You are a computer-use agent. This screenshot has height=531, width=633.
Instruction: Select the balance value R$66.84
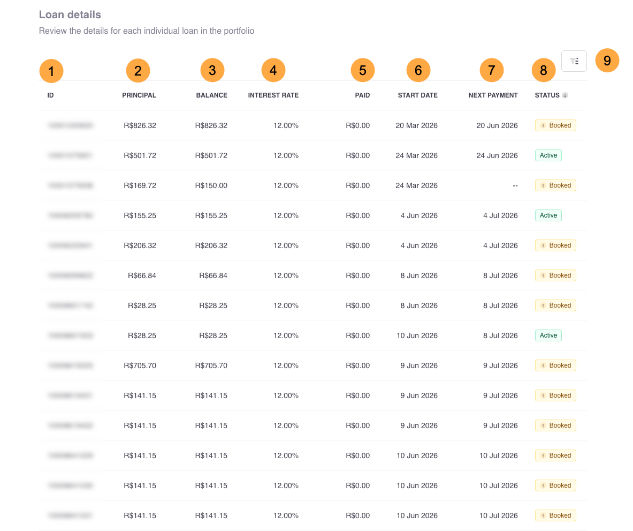click(213, 275)
